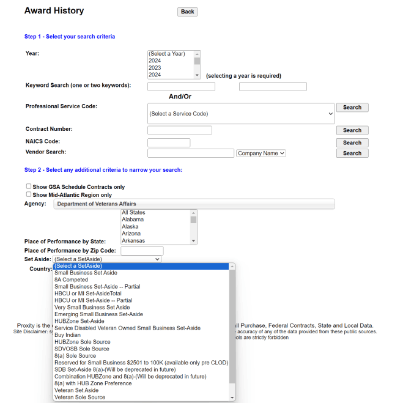403x403 pixels.
Task: Choose Very Small Business Set Aside
Action: (141, 308)
